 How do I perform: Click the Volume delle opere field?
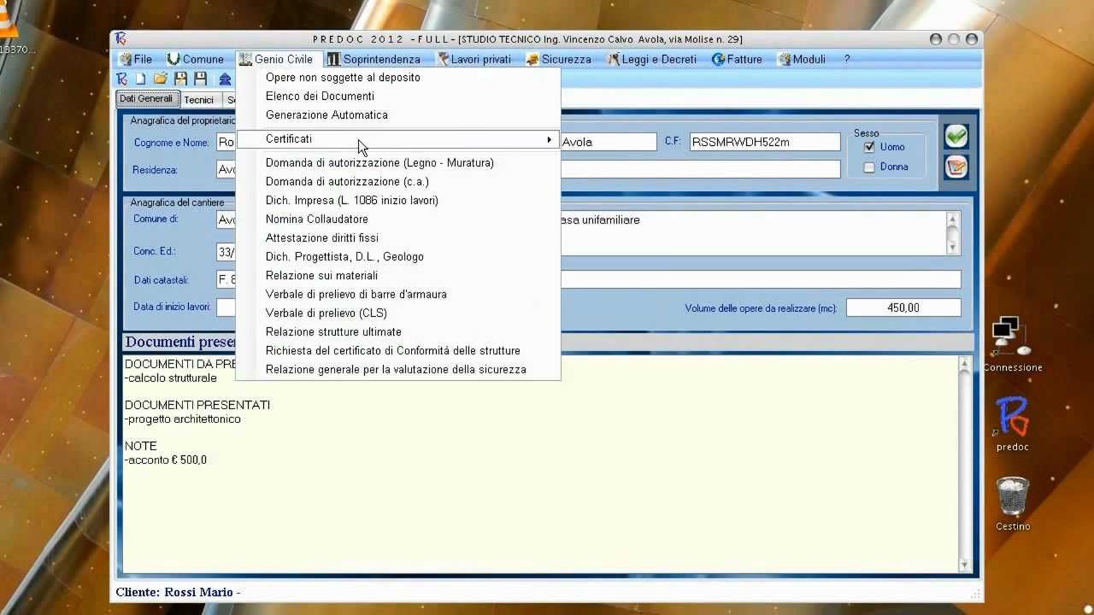[903, 307]
